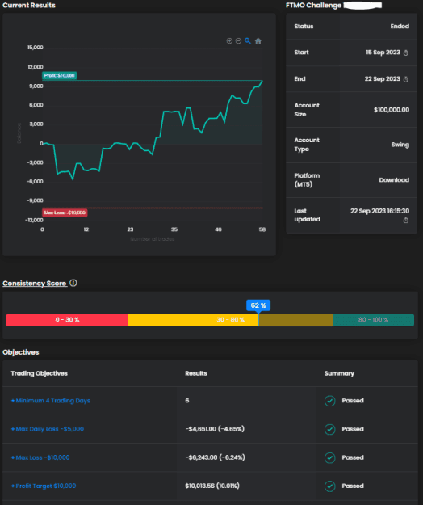This screenshot has width=423, height=505.
Task: Click the result -$4,651.00 (-4.65%)
Action: pyautogui.click(x=215, y=429)
